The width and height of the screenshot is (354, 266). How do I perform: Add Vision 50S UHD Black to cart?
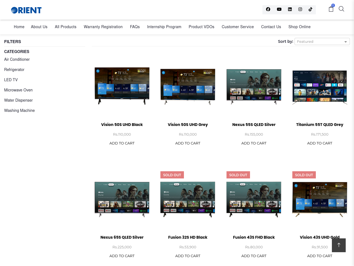pyautogui.click(x=122, y=143)
